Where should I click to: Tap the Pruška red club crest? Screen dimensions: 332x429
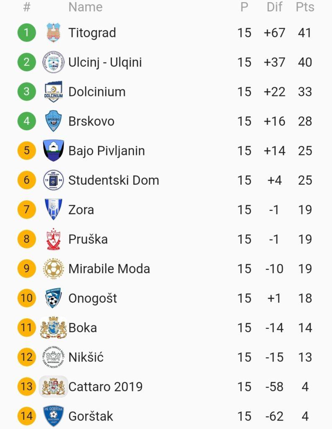(x=54, y=239)
